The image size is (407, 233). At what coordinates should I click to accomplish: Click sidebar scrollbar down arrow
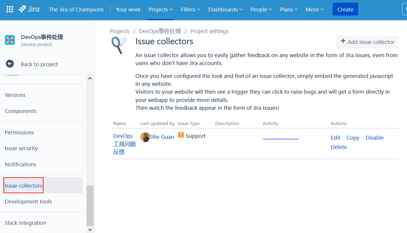click(x=90, y=230)
